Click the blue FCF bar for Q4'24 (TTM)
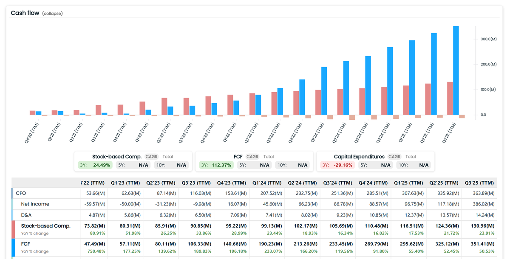Screen dimensions: 510x259 click(390, 81)
